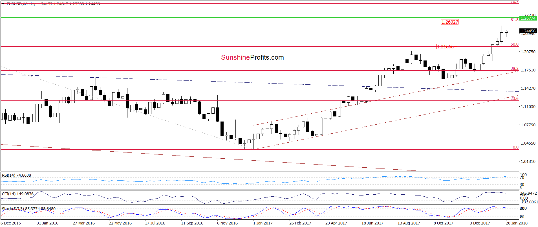Click the 1 Jan 2017 date label
This screenshot has height=227, width=538.
pos(263,223)
